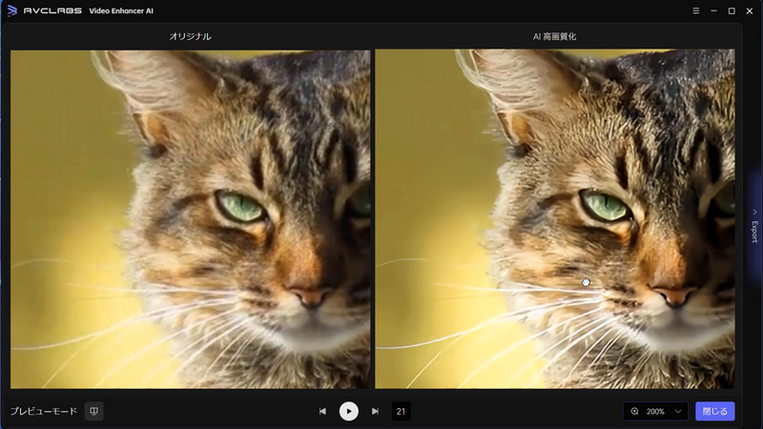Image resolution: width=763 pixels, height=429 pixels.
Task: Maximize the Video Enhancer AI window
Action: (x=732, y=10)
